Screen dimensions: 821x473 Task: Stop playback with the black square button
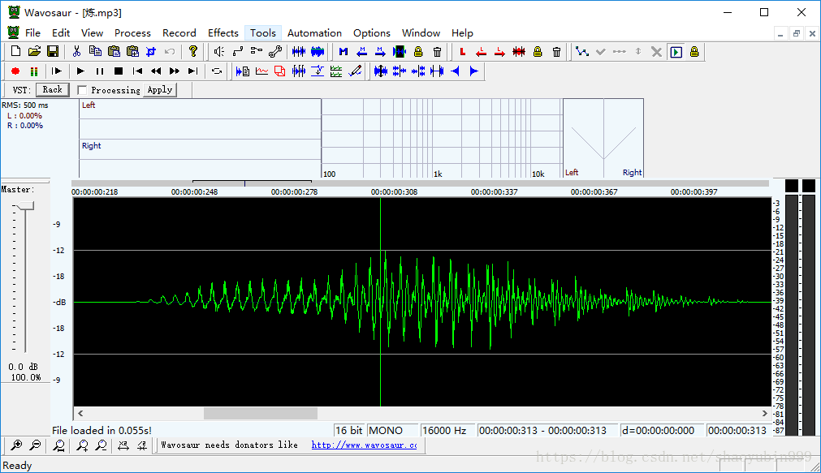119,71
